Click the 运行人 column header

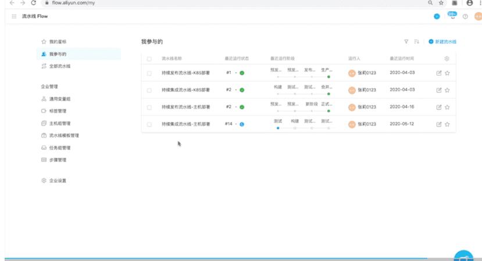pyautogui.click(x=354, y=58)
